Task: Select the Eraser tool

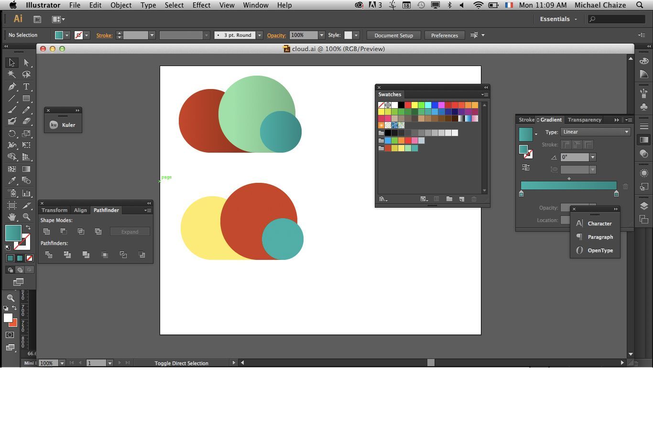Action: (26, 121)
